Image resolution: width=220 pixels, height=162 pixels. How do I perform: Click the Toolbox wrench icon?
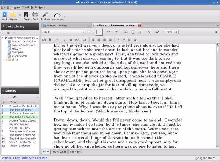click(x=45, y=14)
